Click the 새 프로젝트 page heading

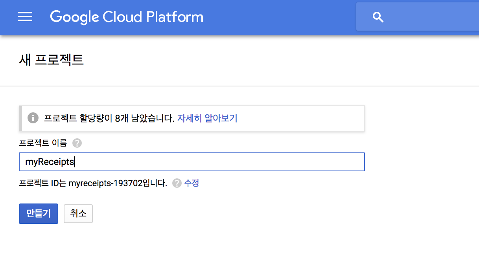point(52,60)
